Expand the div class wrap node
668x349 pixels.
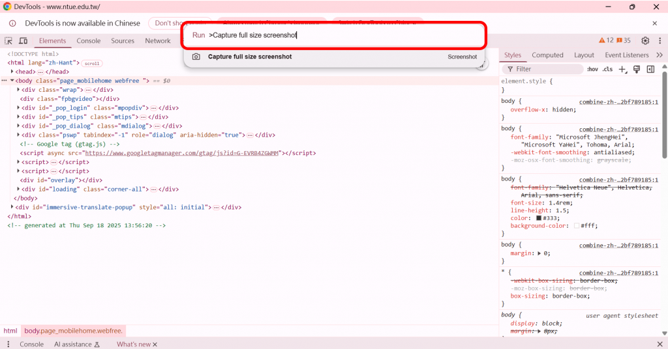[x=18, y=90]
